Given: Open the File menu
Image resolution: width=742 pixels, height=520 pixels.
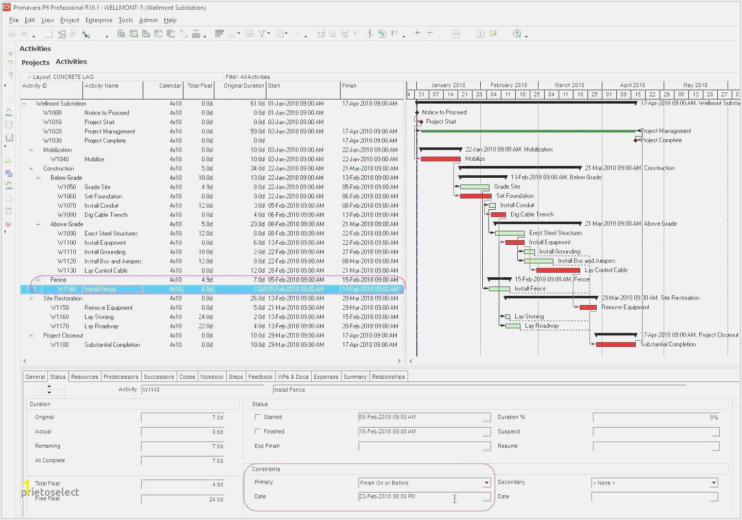Looking at the screenshot, I should tap(14, 20).
